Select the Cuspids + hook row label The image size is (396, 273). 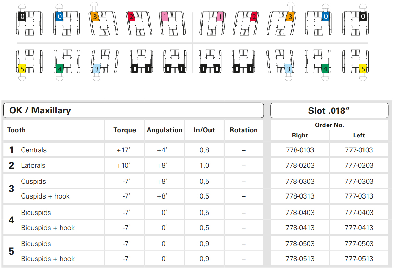coord(45,196)
